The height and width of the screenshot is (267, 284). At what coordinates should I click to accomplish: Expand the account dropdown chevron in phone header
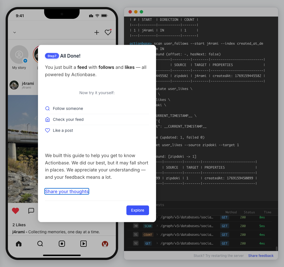(x=15, y=33)
